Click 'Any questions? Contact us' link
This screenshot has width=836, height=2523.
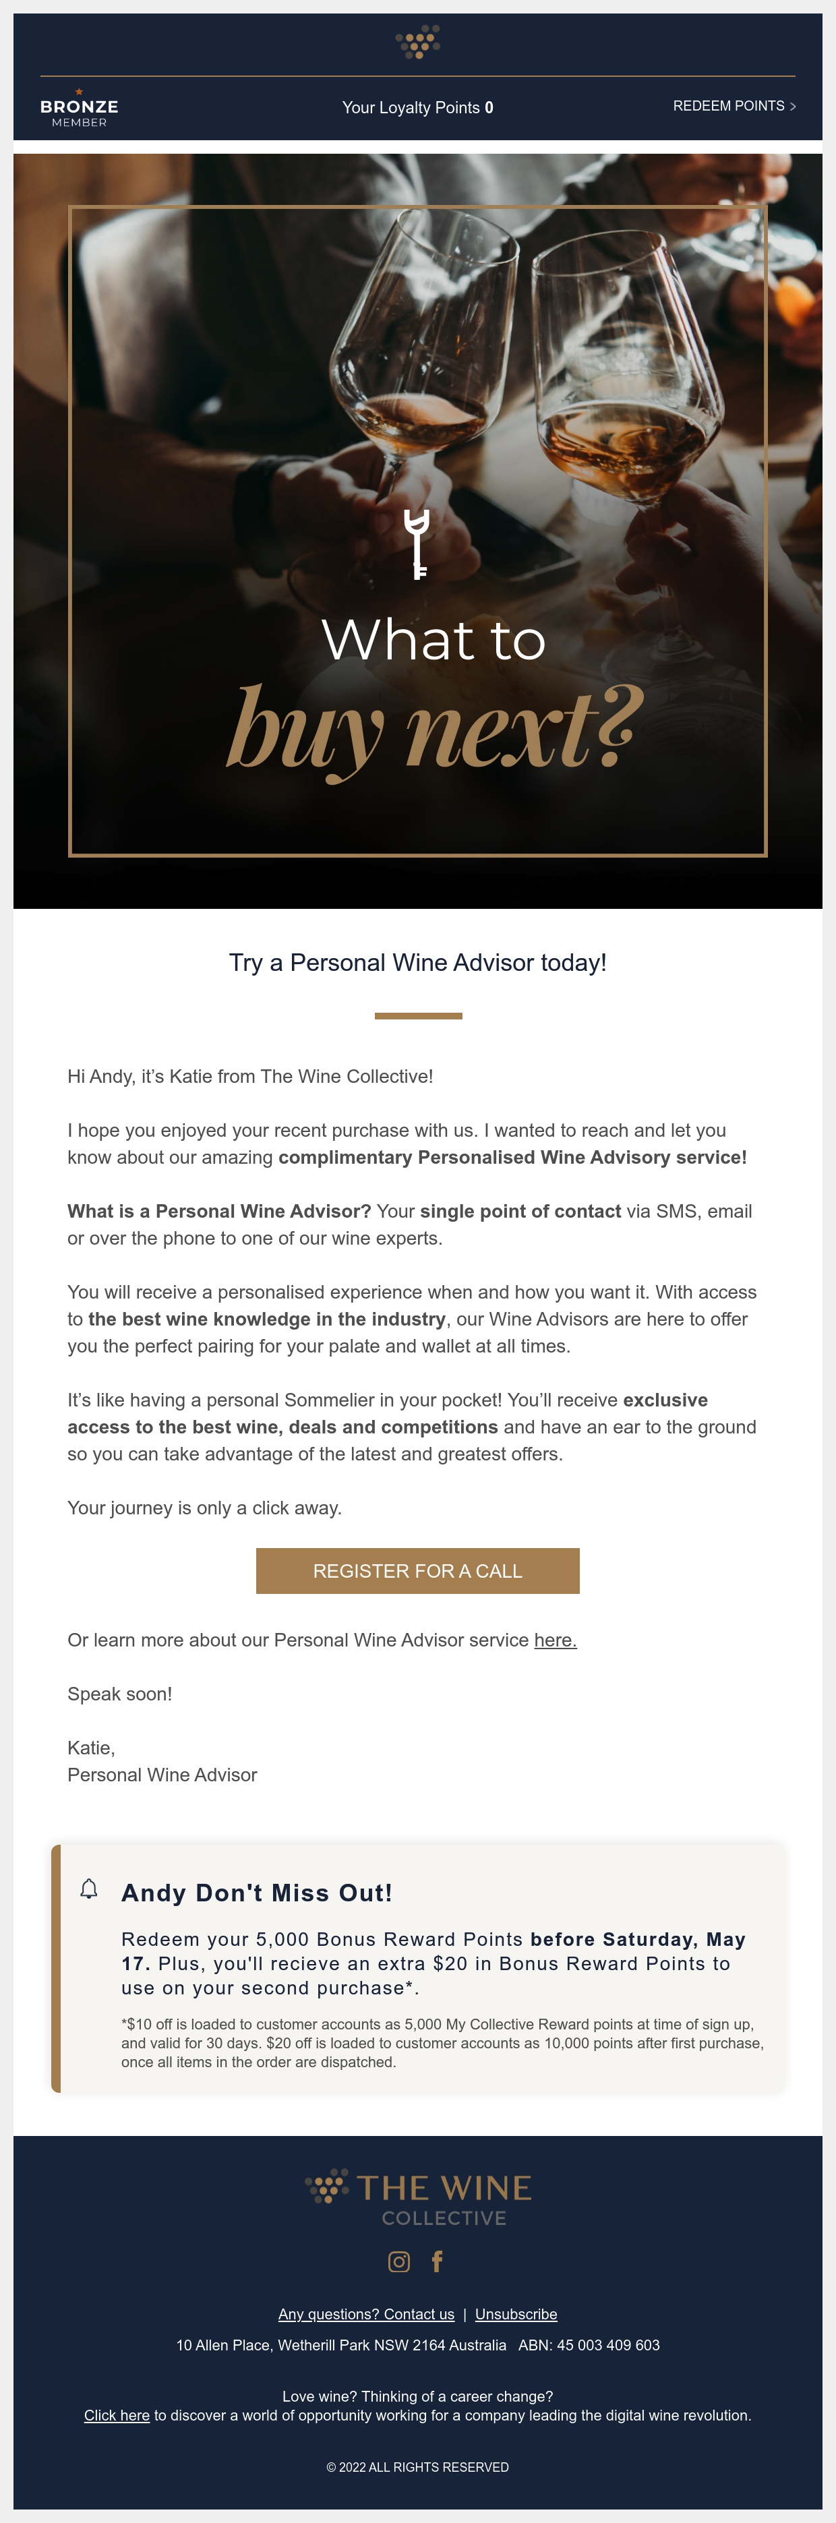point(366,2315)
